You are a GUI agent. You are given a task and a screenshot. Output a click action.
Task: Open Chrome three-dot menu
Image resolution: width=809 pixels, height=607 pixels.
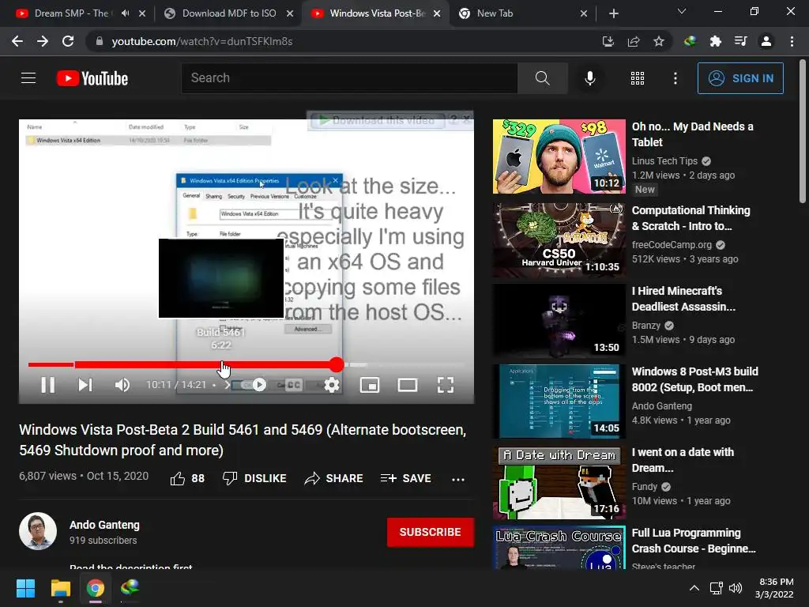(792, 41)
